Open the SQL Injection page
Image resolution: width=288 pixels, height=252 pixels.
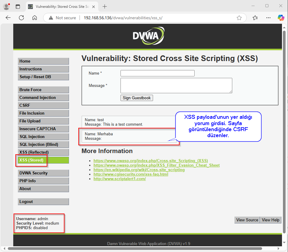tap(43, 137)
